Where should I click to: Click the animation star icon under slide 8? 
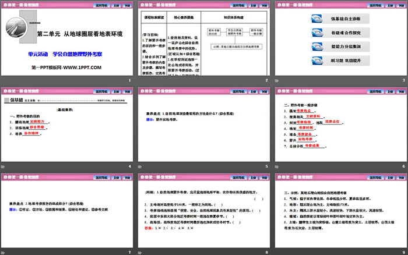click(140, 253)
